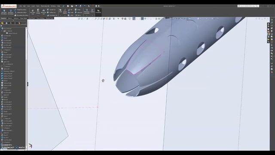Switch to the Render Tools tab
Image resolution: width=275 pixels, height=155 pixels.
[49, 18]
